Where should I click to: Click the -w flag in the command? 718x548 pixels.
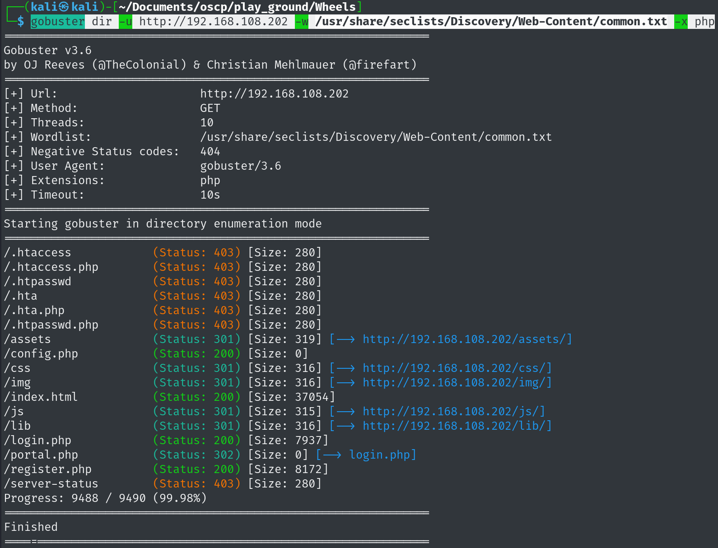[x=302, y=21]
